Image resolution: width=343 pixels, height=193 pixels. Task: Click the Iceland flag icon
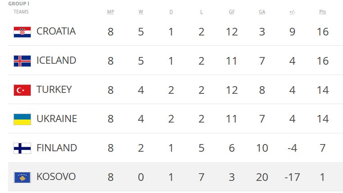(x=22, y=61)
